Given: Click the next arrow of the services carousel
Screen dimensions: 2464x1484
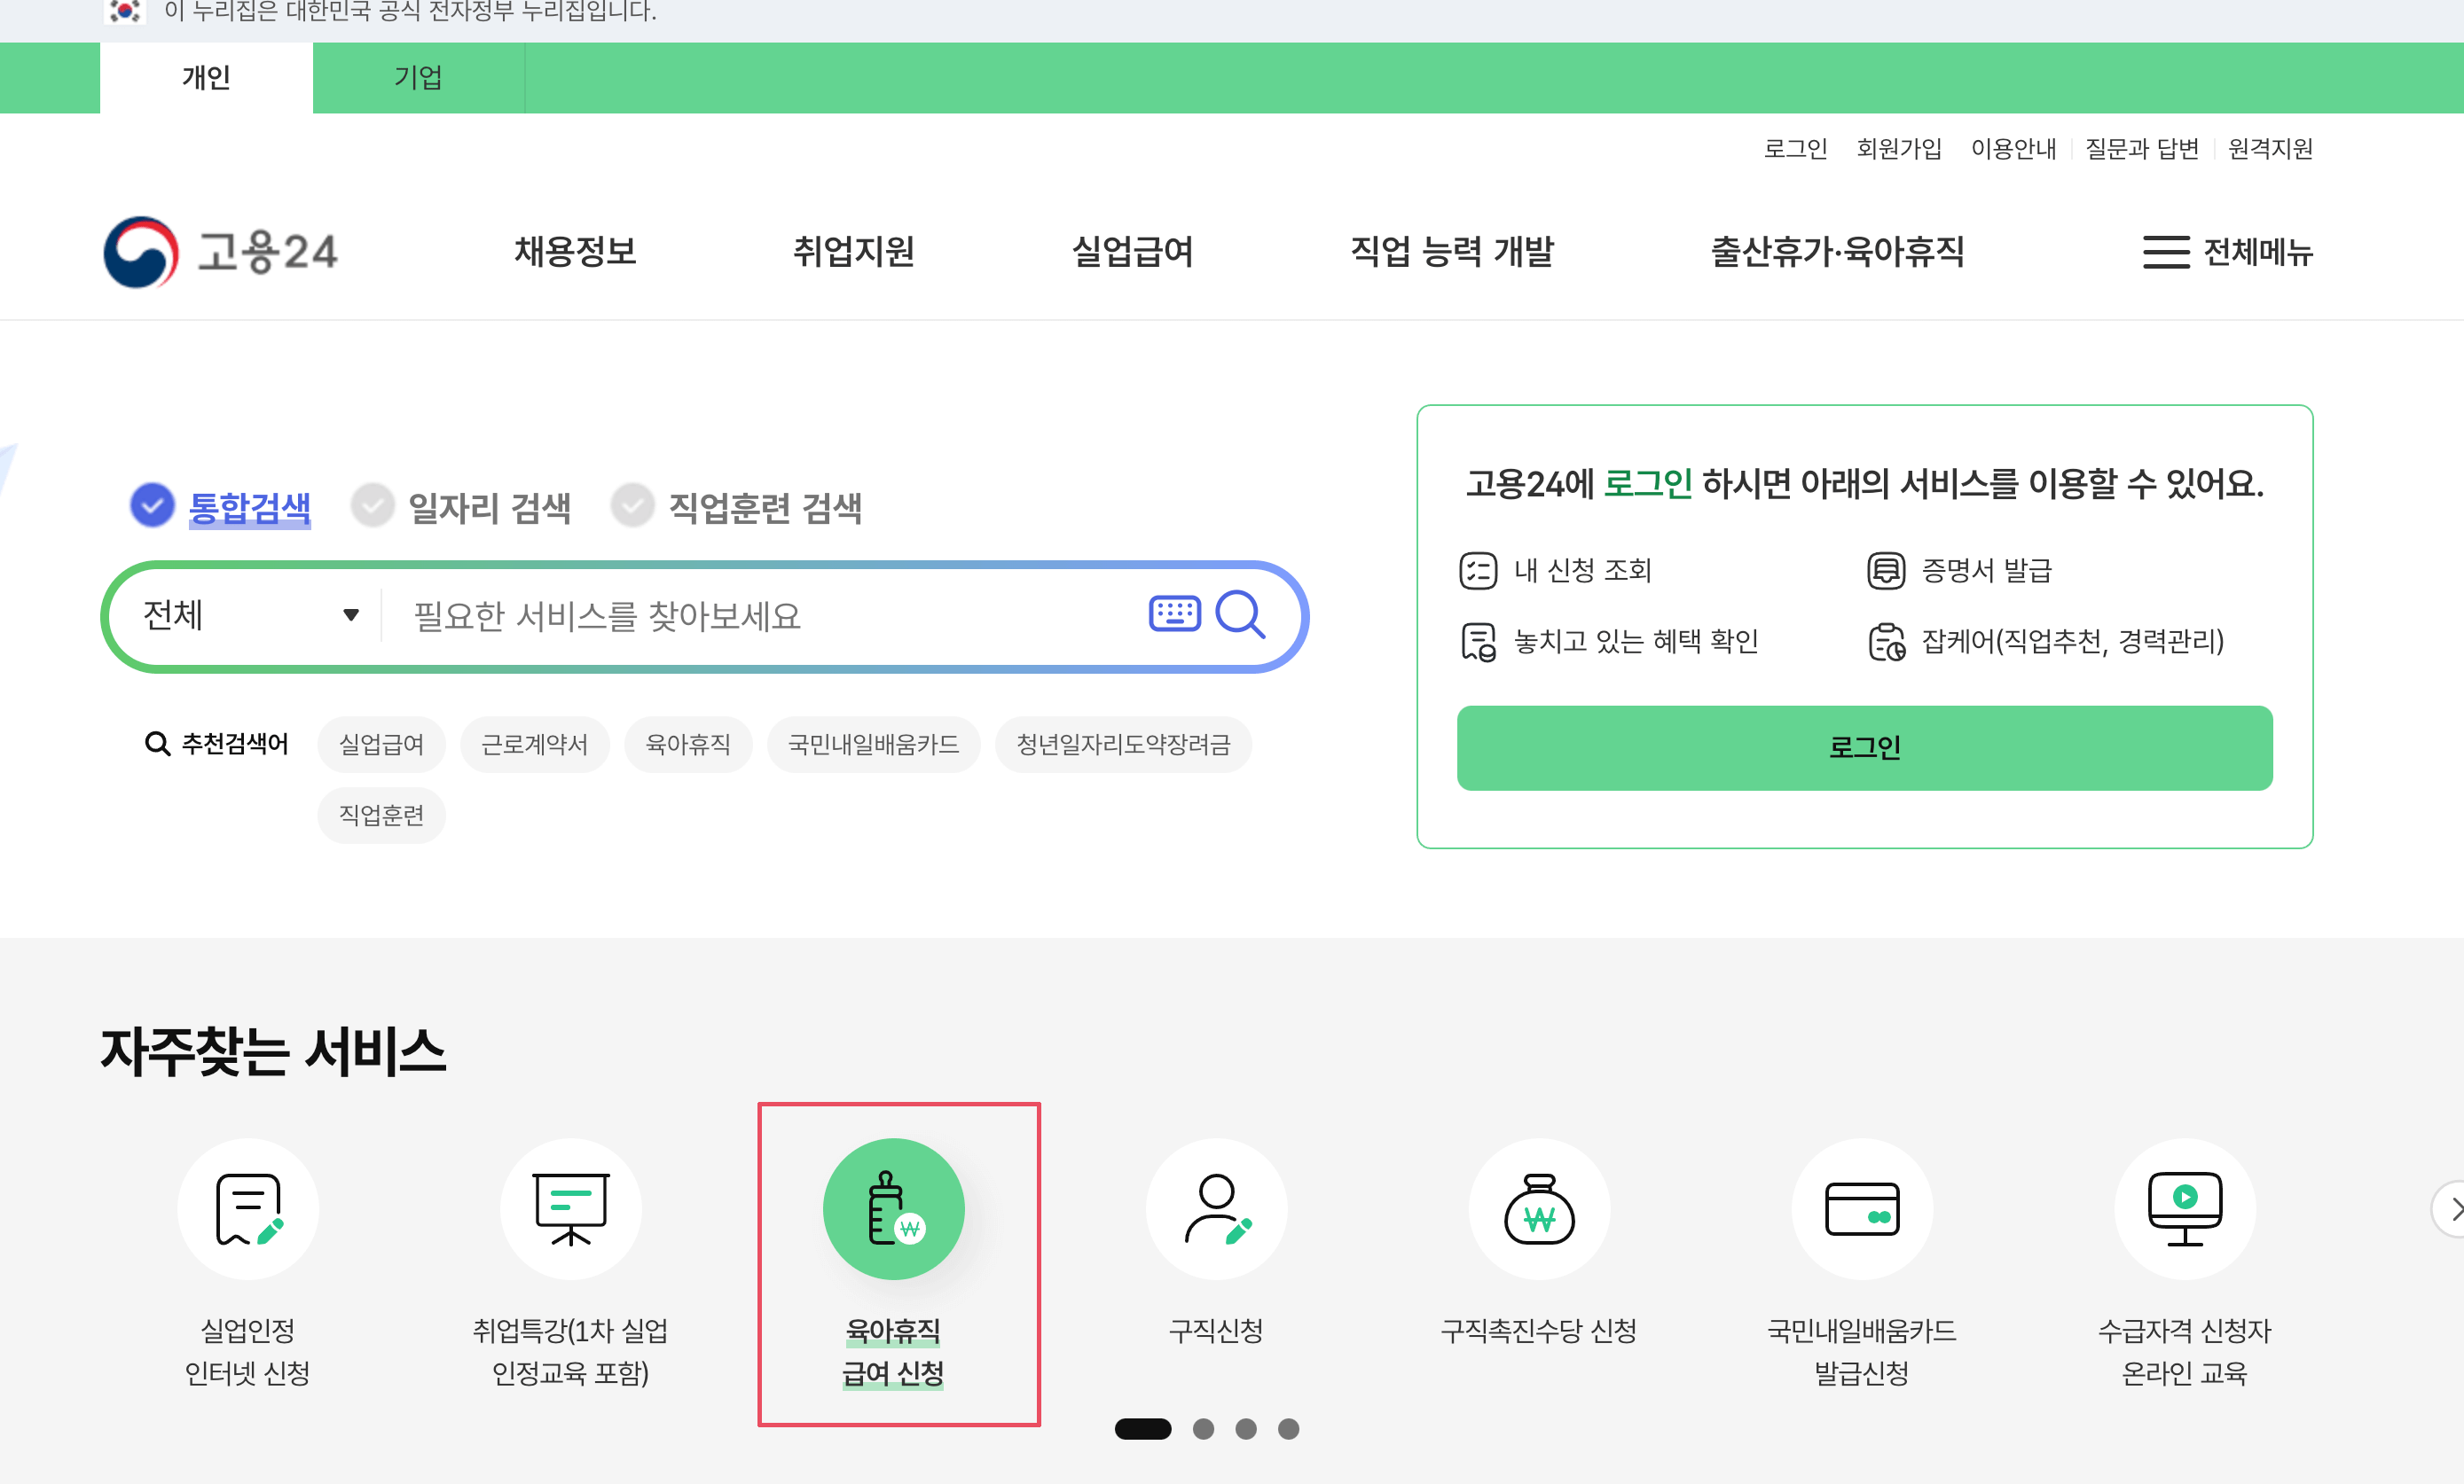Looking at the screenshot, I should pos(2453,1209).
